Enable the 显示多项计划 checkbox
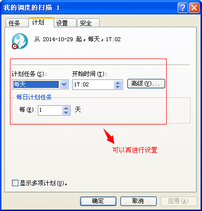The height and width of the screenshot is (211, 202). pos(15,183)
